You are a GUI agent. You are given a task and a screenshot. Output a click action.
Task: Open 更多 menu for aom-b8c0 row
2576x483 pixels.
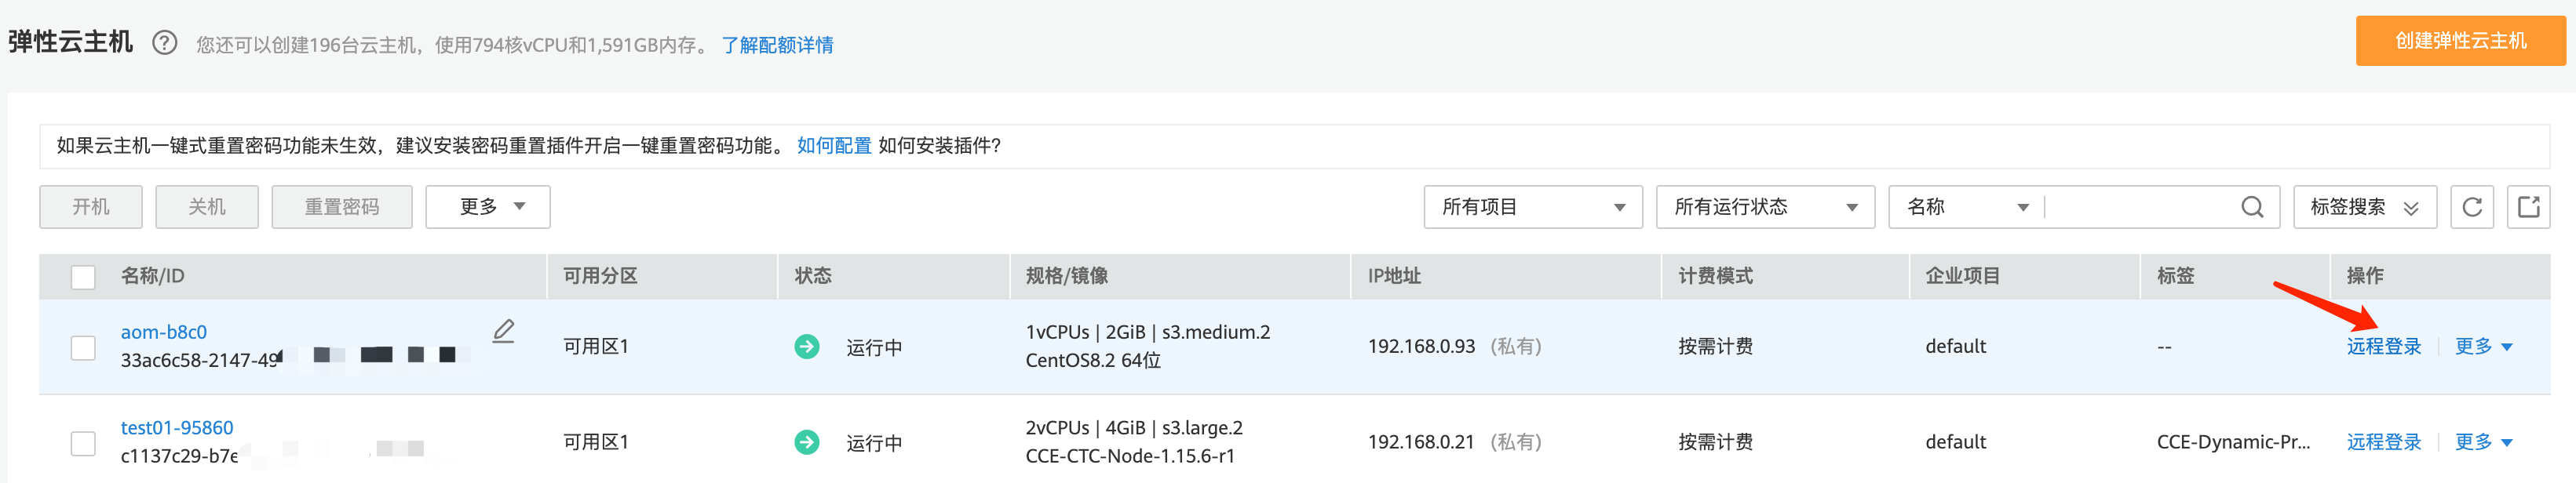pyautogui.click(x=2483, y=347)
